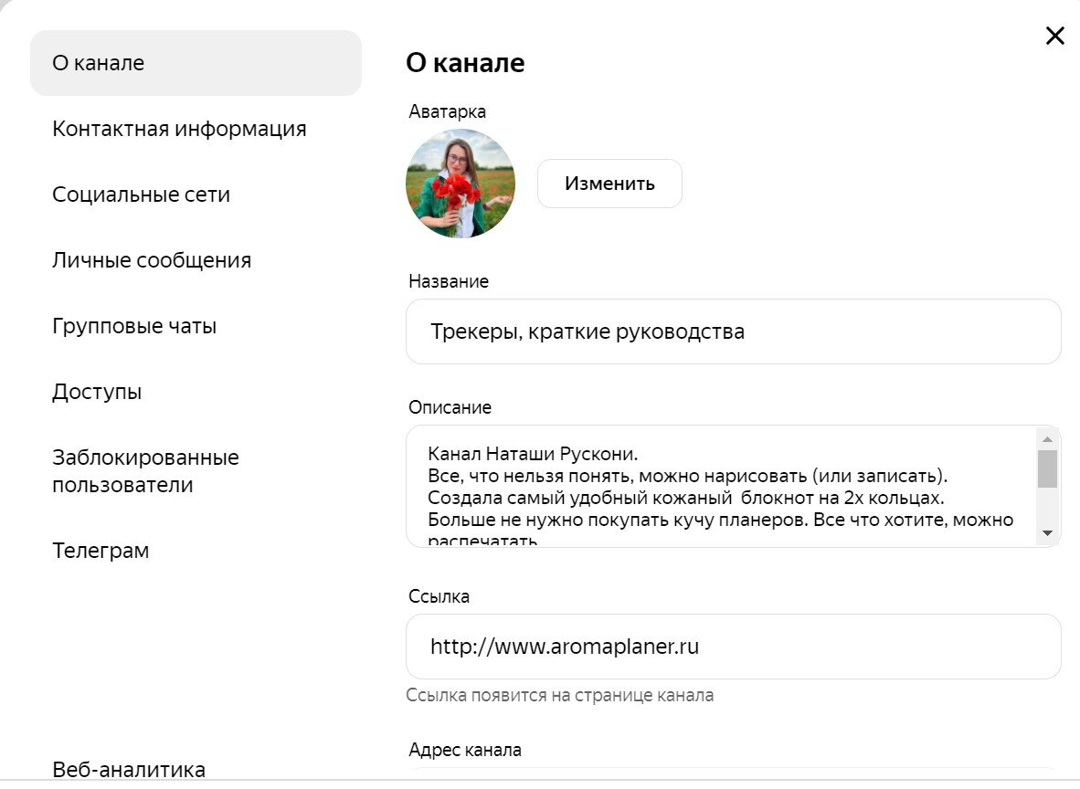Close the channel settings dialog

pos(1055,35)
